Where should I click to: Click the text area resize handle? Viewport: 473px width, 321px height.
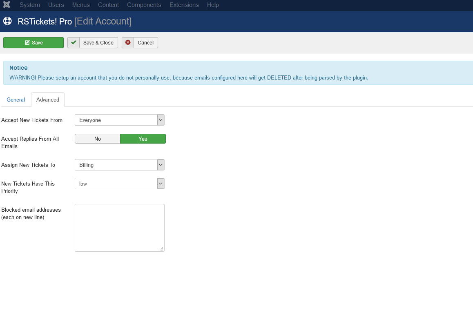coord(162,249)
